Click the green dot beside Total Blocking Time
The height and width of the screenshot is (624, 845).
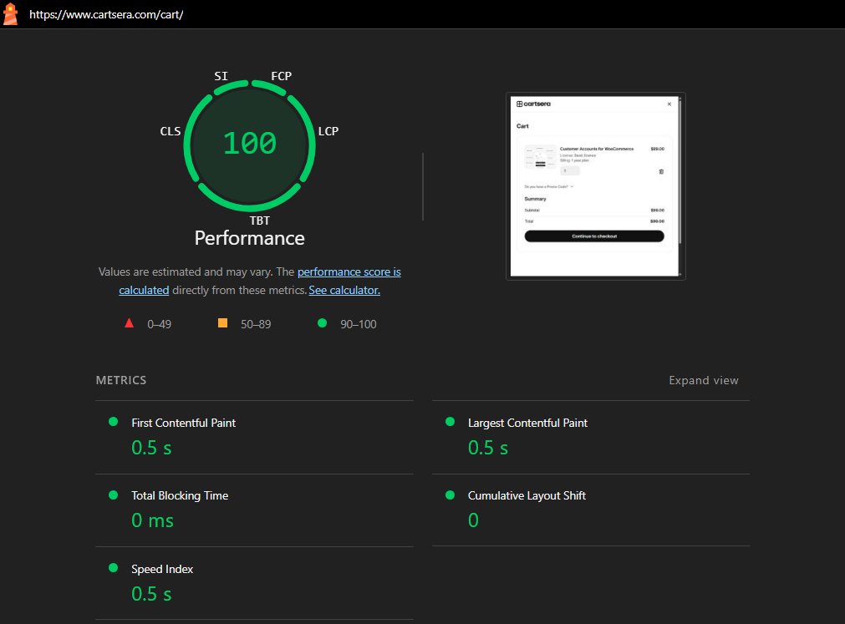pyautogui.click(x=113, y=495)
